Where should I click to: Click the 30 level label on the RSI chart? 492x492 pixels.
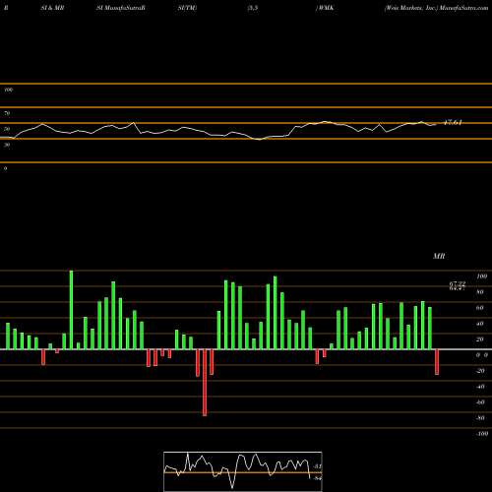click(x=7, y=145)
